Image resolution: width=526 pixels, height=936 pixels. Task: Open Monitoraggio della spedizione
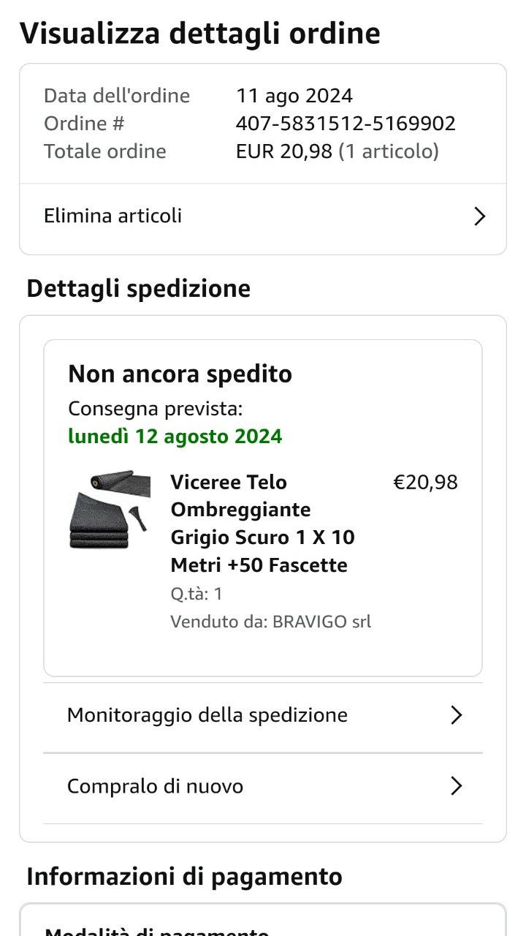tap(207, 715)
